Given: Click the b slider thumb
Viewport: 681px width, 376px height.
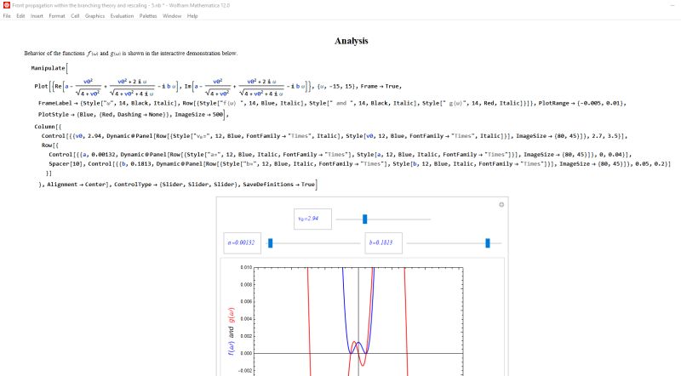Looking at the screenshot, I should 488,243.
